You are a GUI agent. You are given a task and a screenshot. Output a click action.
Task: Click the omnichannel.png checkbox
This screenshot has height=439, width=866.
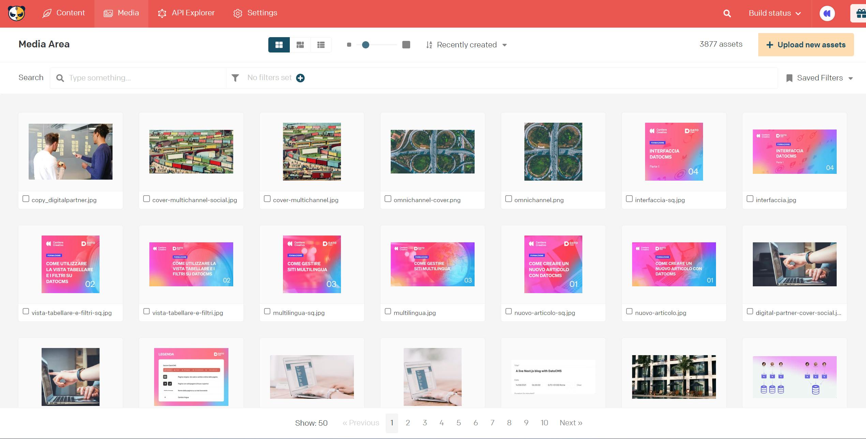click(x=509, y=199)
